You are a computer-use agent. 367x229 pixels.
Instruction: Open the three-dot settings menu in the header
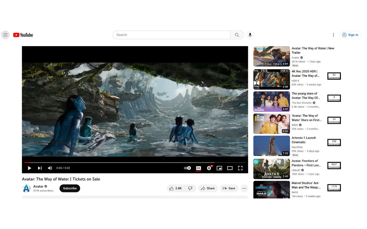pyautogui.click(x=333, y=35)
